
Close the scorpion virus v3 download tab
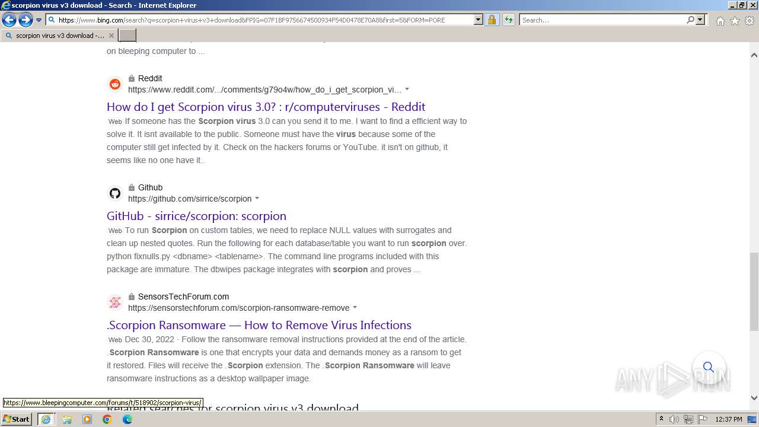pyautogui.click(x=111, y=36)
